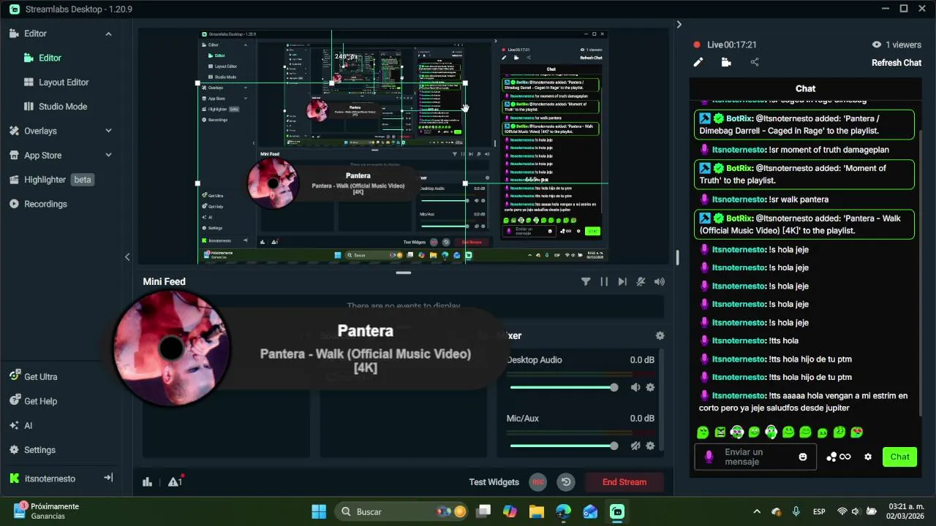This screenshot has width=936, height=526.
Task: Toggle mute alerts bell in Mini Feed
Action: click(641, 281)
